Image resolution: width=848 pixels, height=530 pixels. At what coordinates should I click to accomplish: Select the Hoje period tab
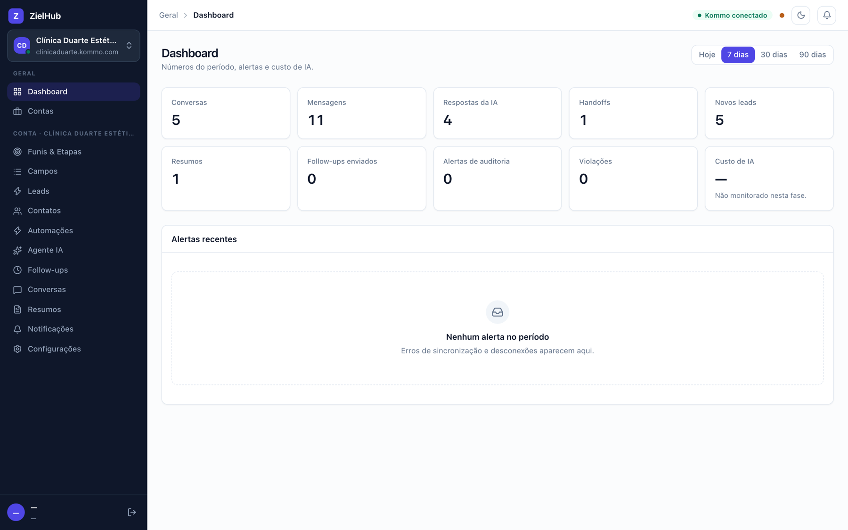pyautogui.click(x=707, y=55)
